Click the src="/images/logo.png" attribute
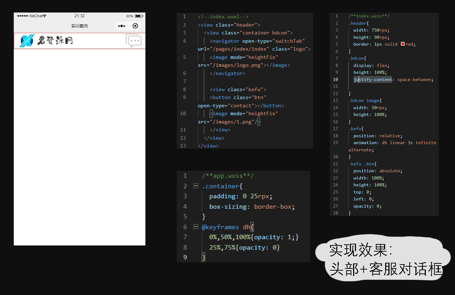This screenshot has height=295, width=455. click(x=231, y=65)
